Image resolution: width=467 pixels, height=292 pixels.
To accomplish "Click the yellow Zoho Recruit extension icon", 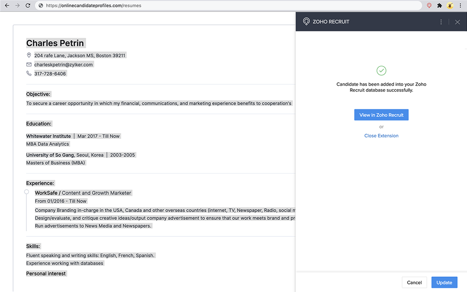I will 449,5.
